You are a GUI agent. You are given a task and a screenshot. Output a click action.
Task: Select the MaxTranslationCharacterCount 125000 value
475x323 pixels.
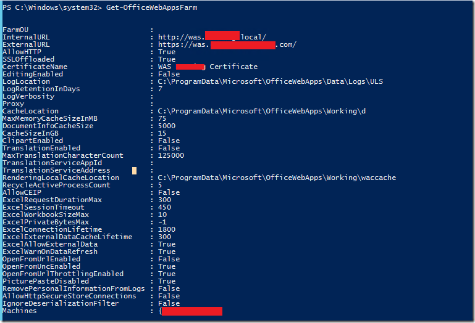171,155
